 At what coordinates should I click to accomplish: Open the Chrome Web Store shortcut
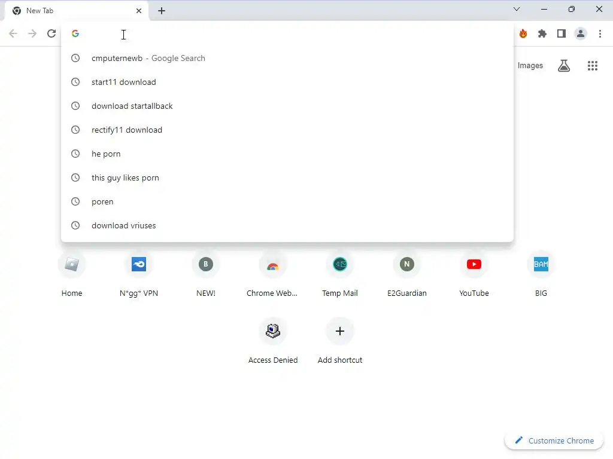pyautogui.click(x=273, y=274)
